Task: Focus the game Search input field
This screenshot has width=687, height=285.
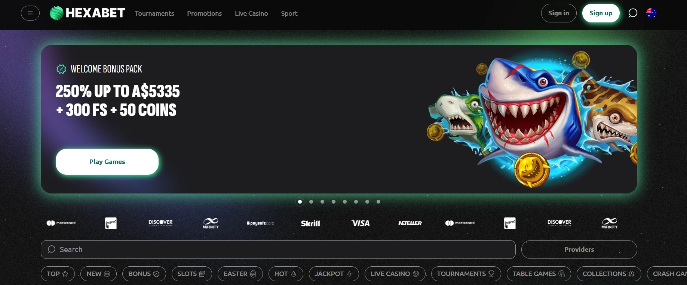Action: tap(278, 250)
